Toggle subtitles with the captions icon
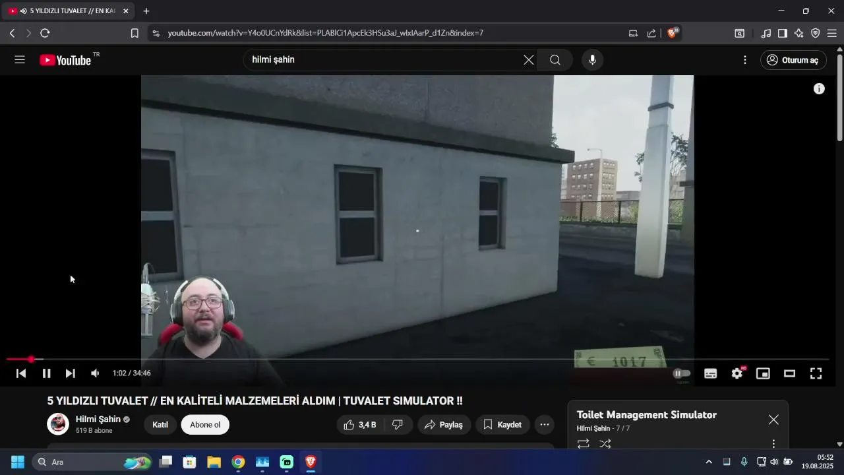The image size is (844, 475). point(710,373)
